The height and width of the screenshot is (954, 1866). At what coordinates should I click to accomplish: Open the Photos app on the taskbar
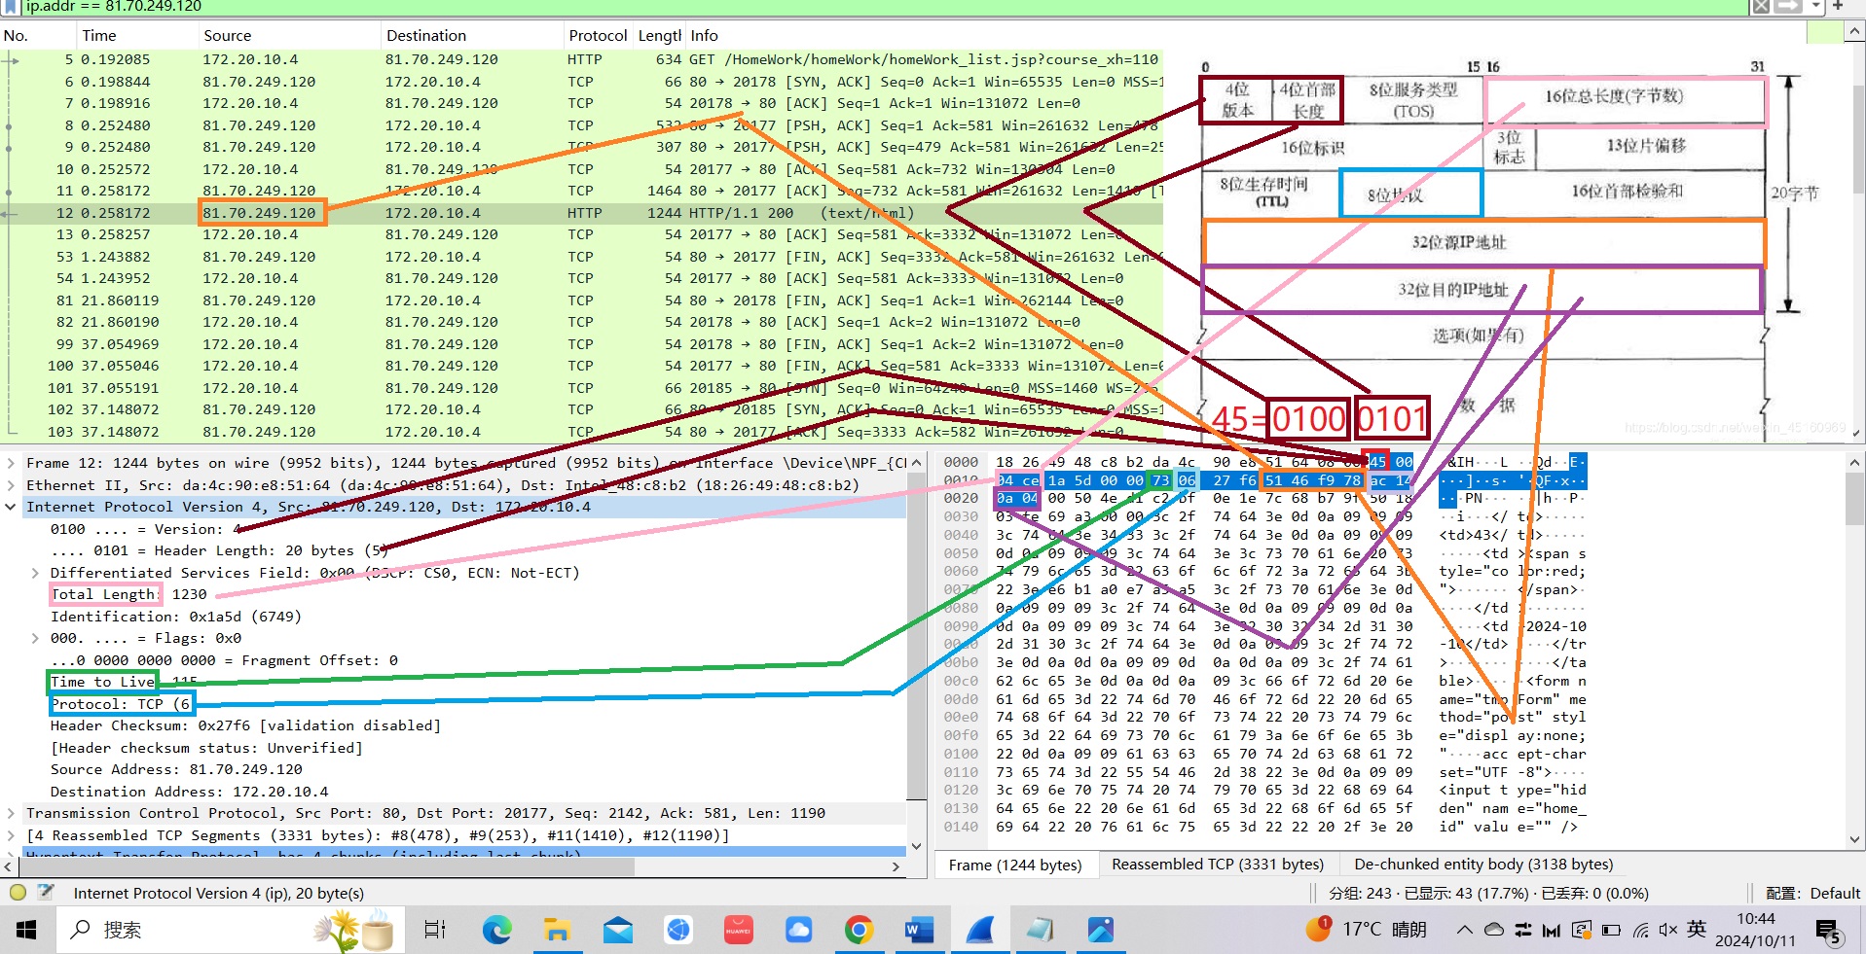coord(1100,930)
